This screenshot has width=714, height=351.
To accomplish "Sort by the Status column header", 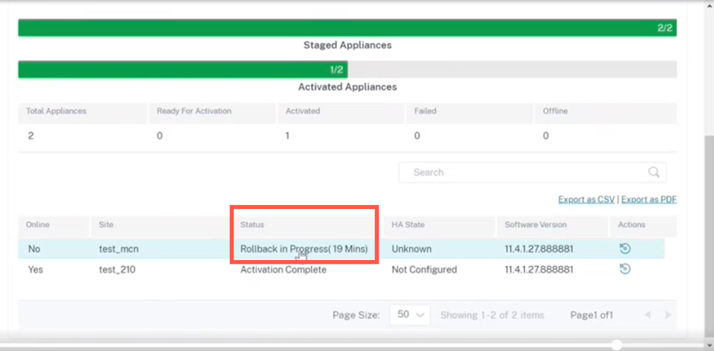I will click(x=252, y=224).
